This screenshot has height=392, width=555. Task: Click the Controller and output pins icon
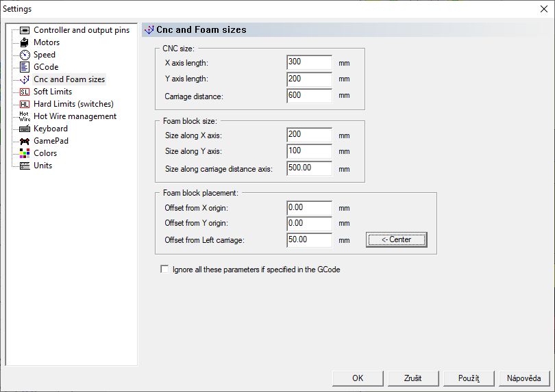pyautogui.click(x=25, y=30)
